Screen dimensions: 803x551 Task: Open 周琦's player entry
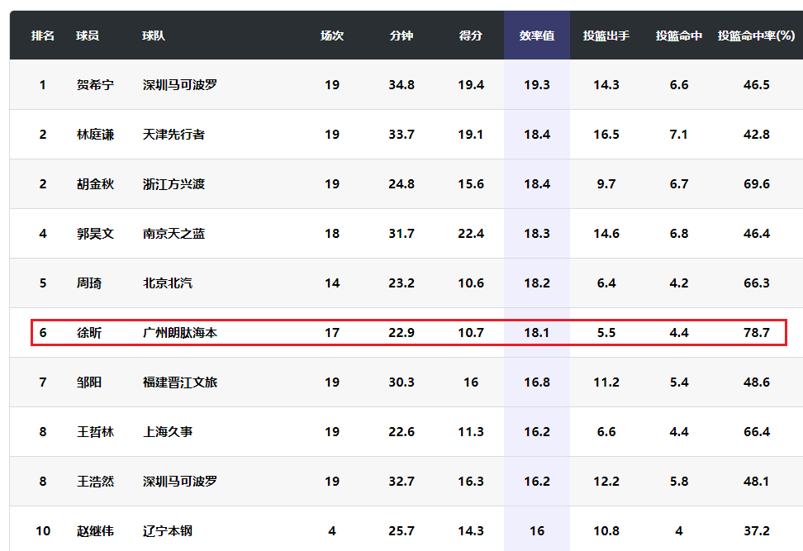tap(89, 283)
